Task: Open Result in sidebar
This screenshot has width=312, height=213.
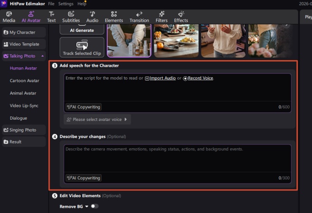Action: tap(24, 142)
